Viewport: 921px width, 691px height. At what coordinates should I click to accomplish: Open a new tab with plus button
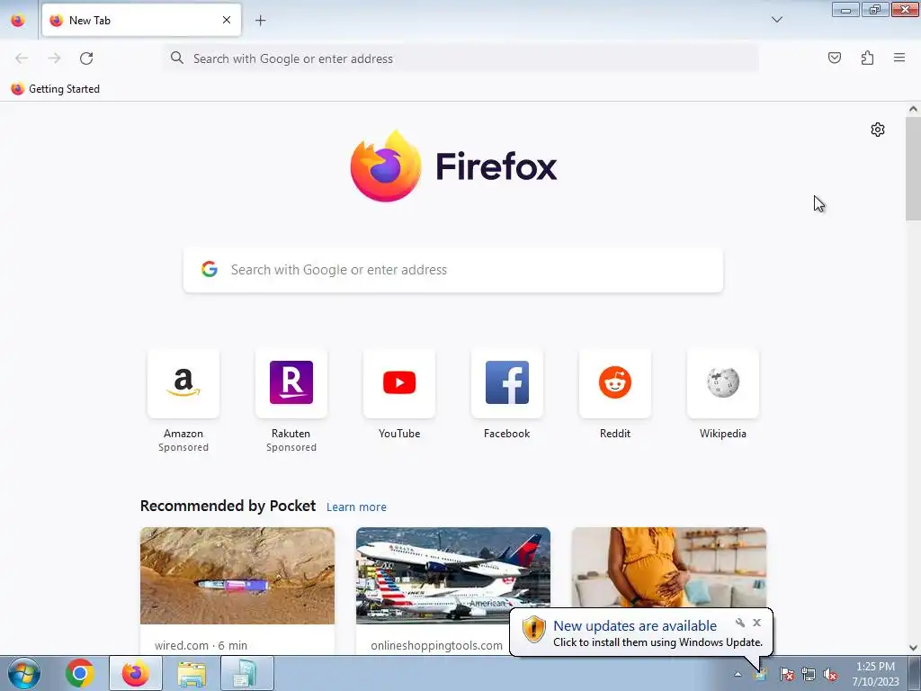tap(260, 21)
